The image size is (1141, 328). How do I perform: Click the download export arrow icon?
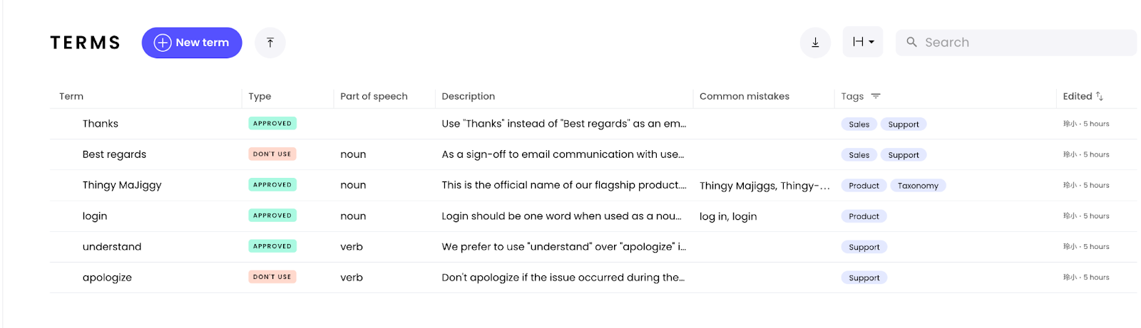(815, 43)
